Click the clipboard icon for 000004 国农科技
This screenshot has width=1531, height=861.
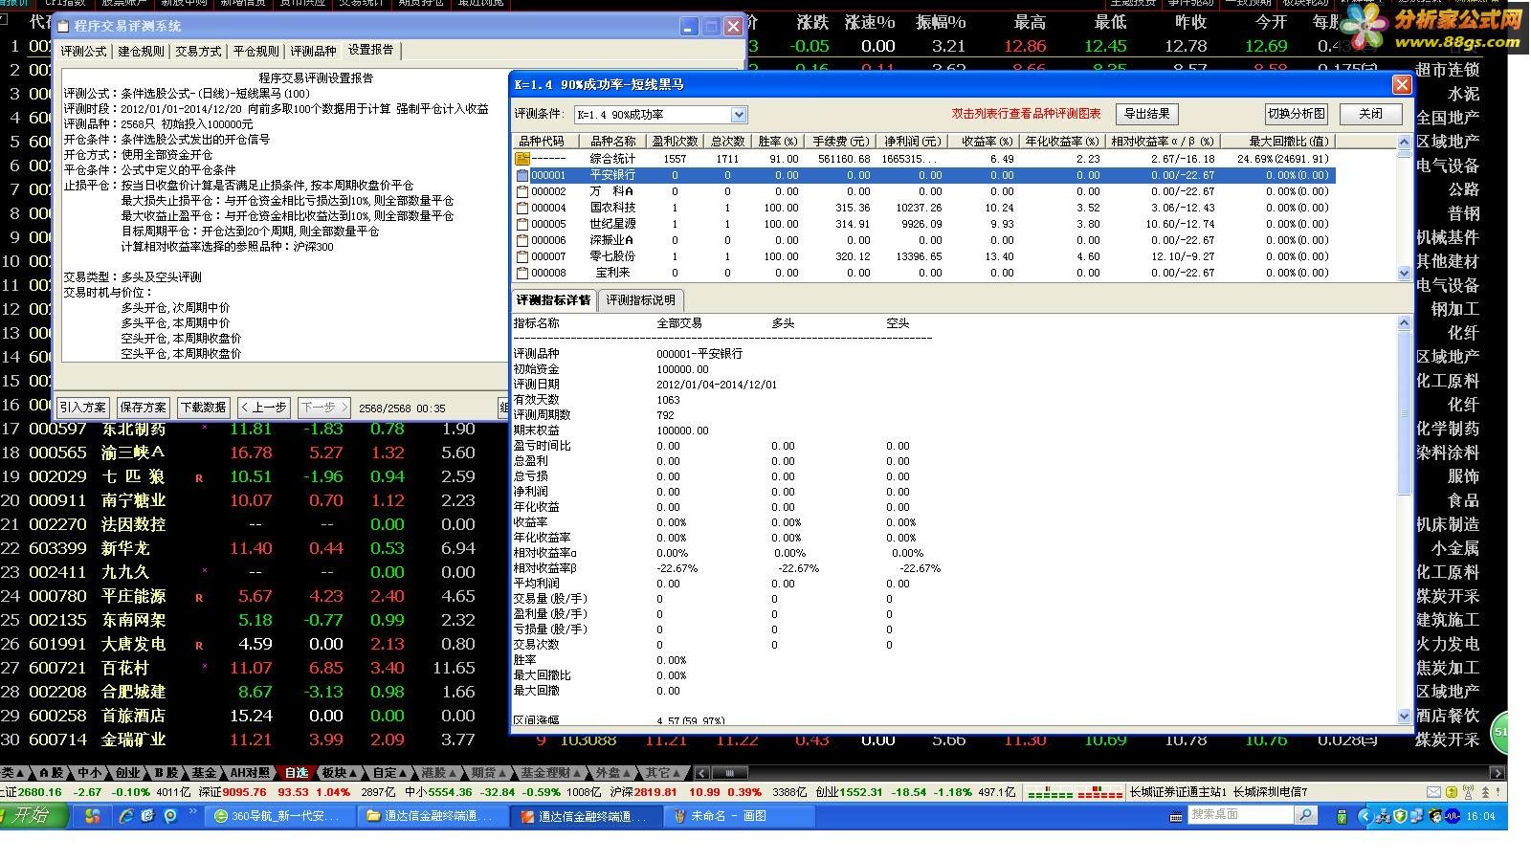[522, 208]
